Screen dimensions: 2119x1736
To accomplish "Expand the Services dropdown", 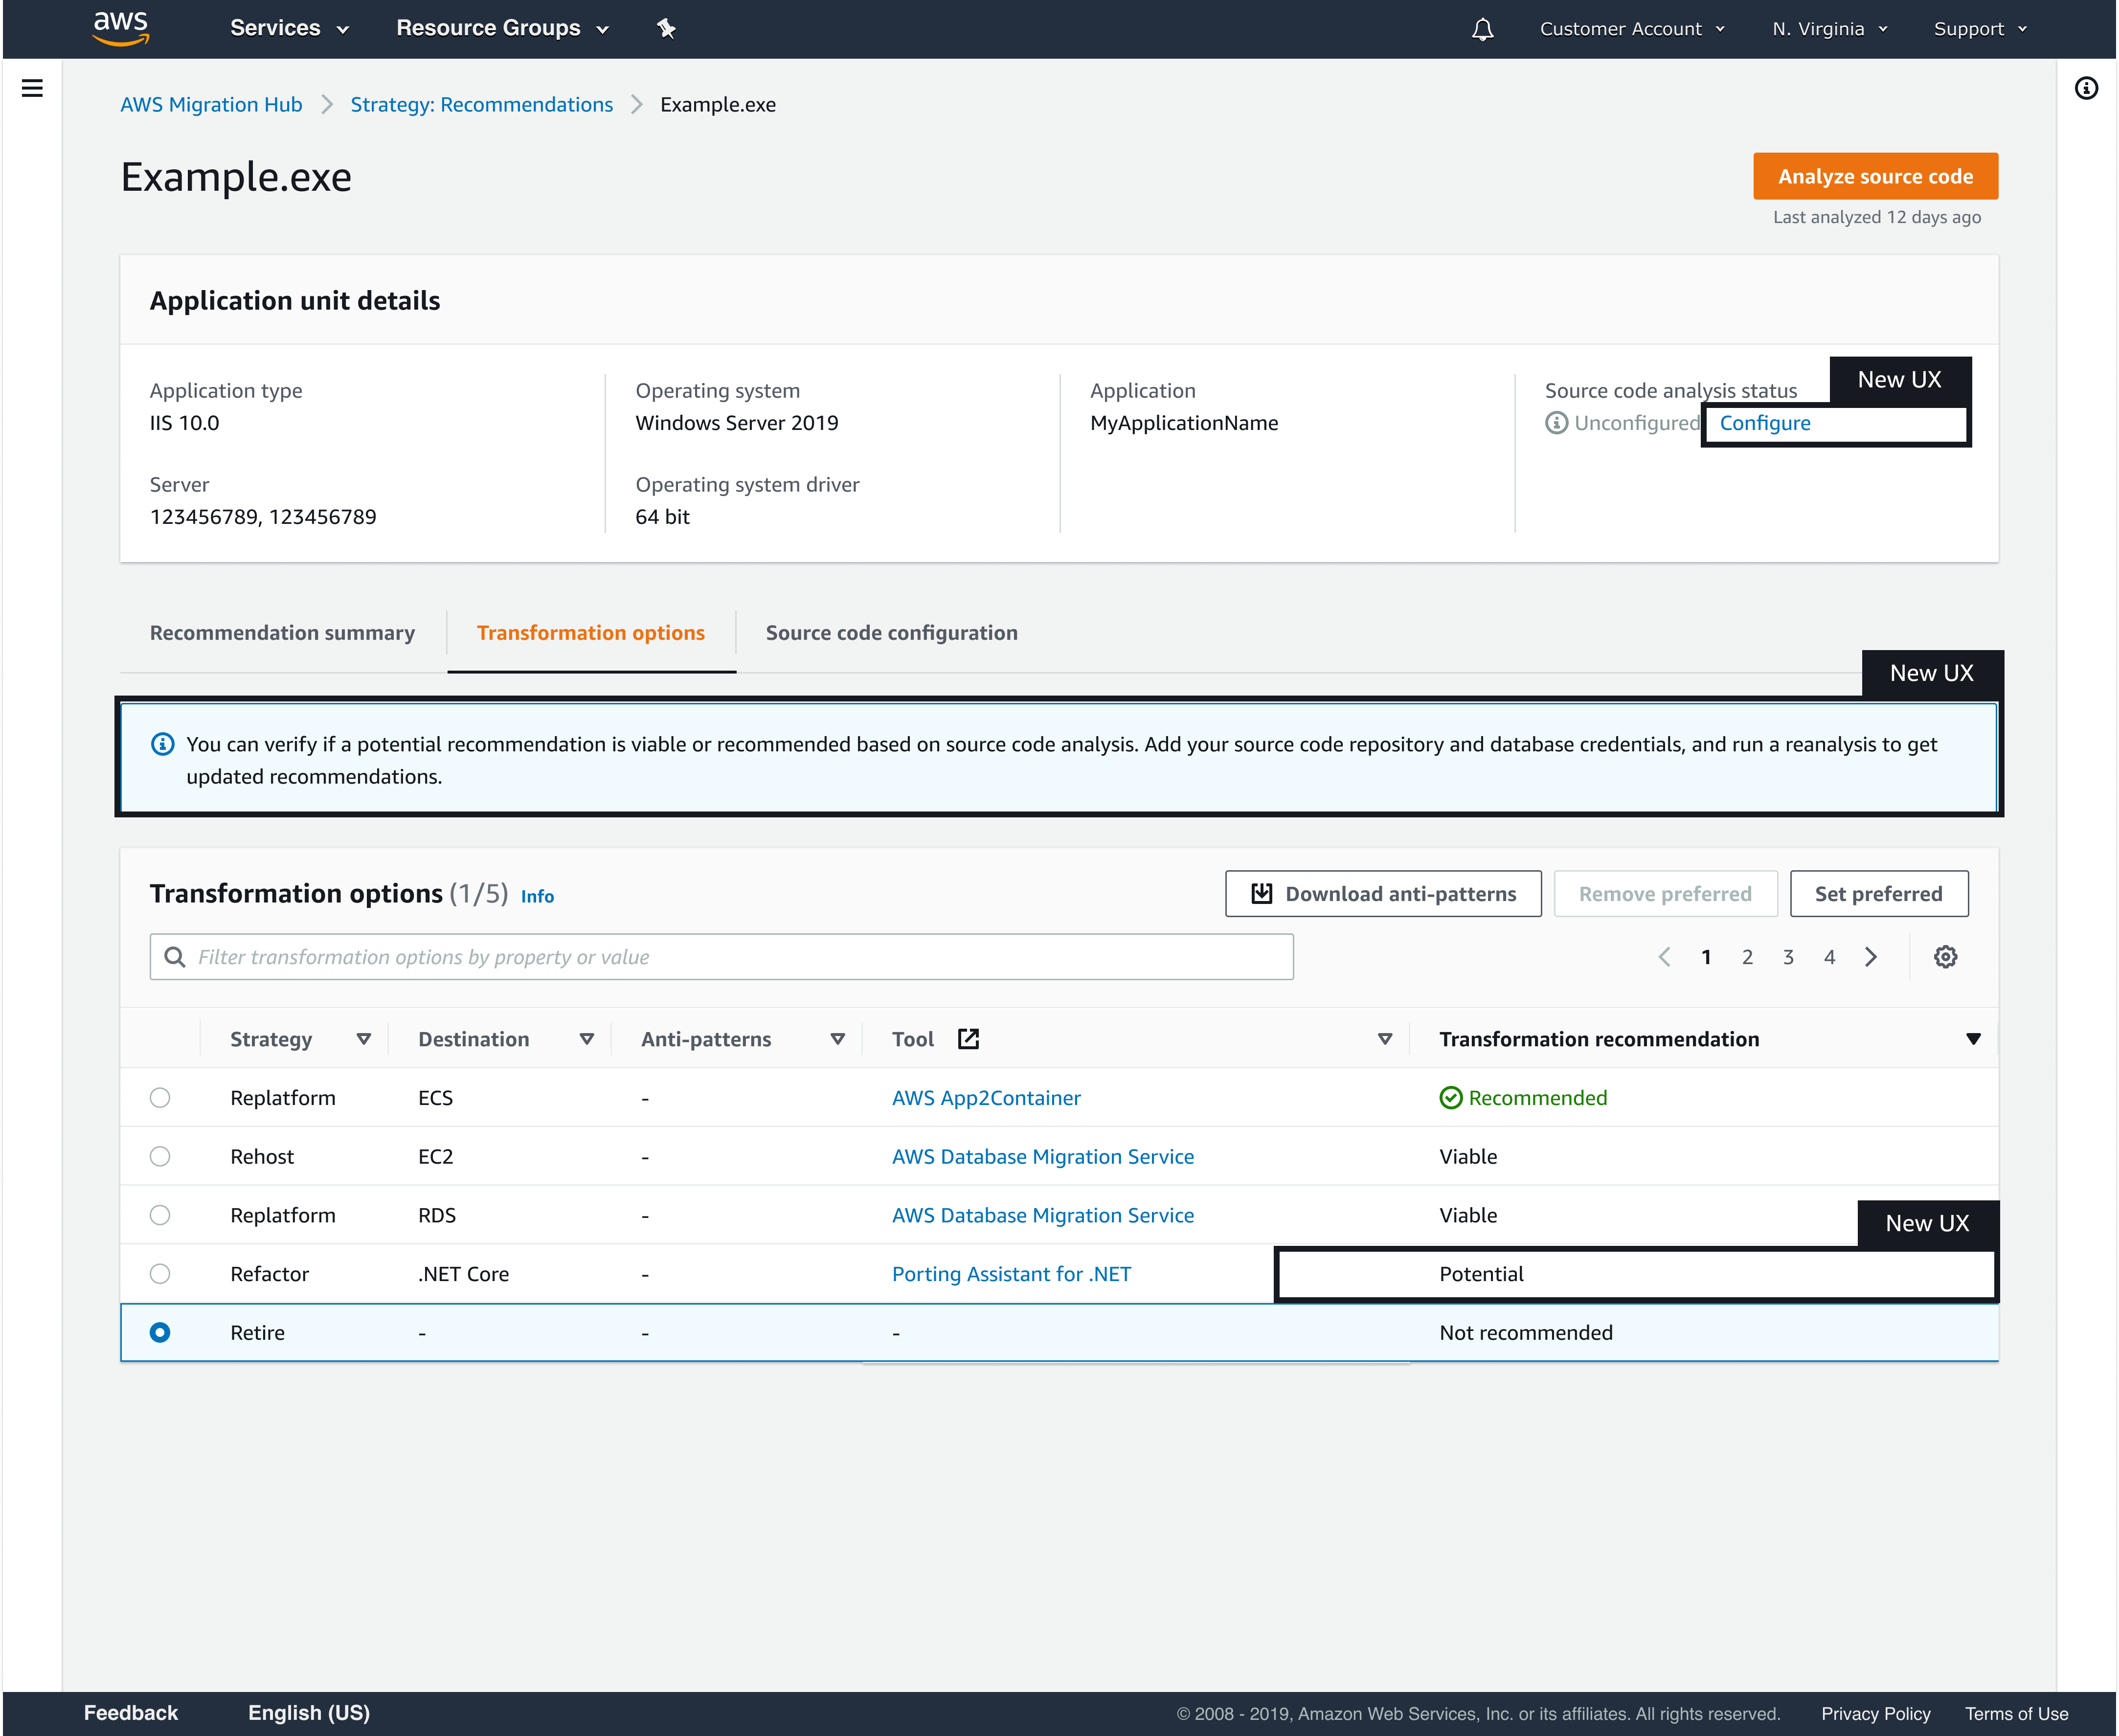I will [288, 29].
